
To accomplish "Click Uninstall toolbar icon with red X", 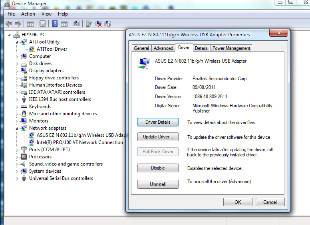I will [x=98, y=24].
